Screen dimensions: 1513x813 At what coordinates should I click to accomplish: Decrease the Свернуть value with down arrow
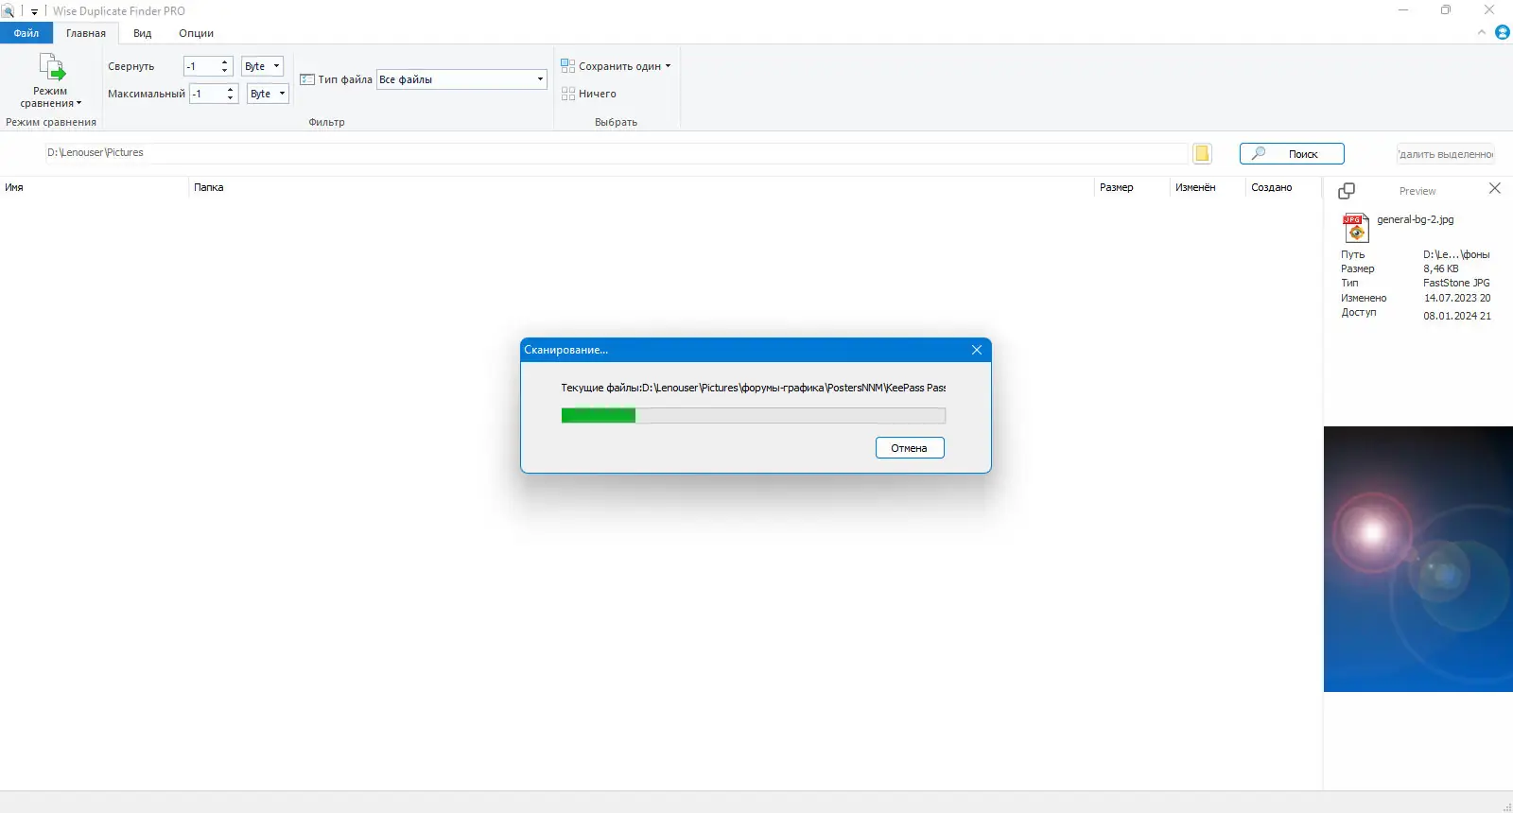(x=225, y=71)
